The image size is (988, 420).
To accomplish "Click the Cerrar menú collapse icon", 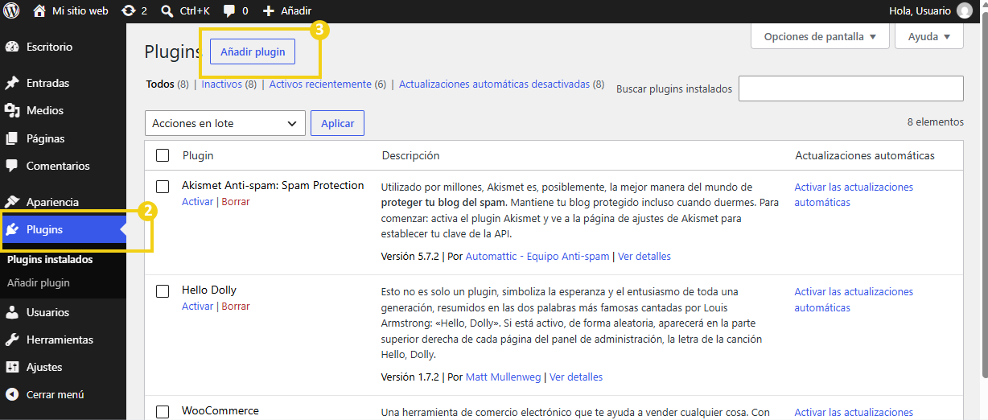I will (12, 394).
